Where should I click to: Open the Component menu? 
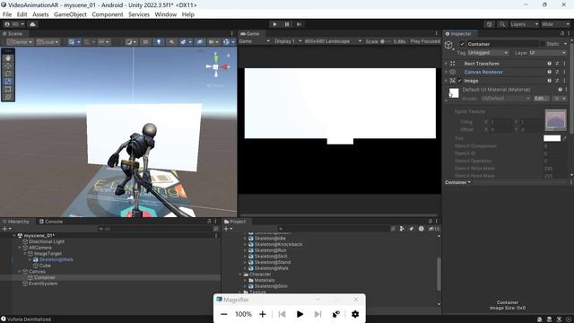pyautogui.click(x=108, y=14)
